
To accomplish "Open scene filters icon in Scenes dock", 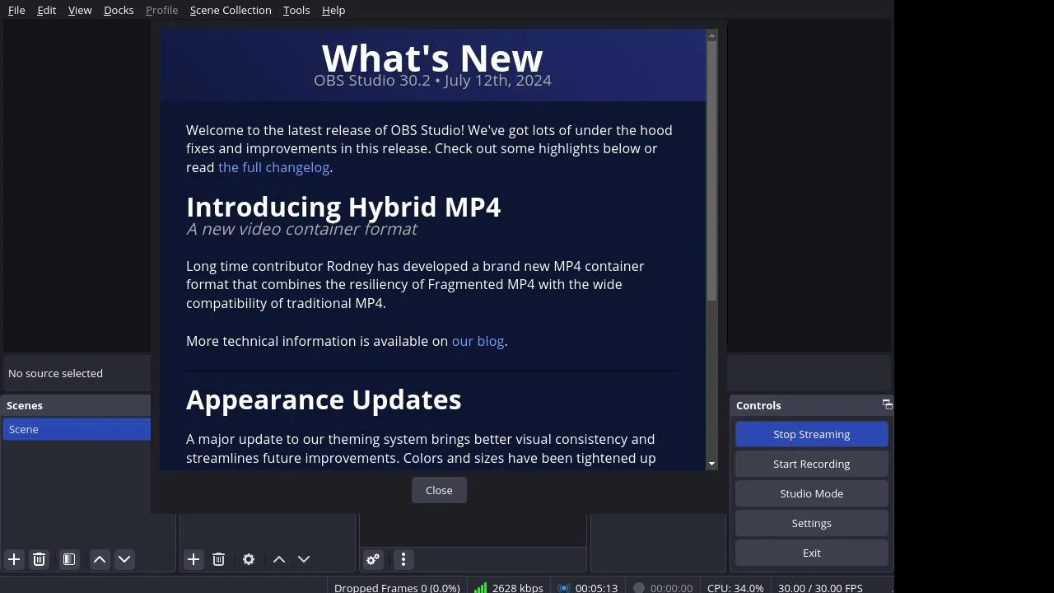I will [x=69, y=559].
